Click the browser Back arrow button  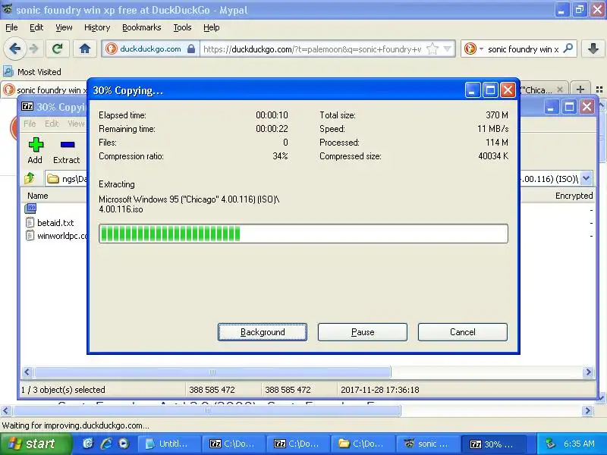point(14,49)
